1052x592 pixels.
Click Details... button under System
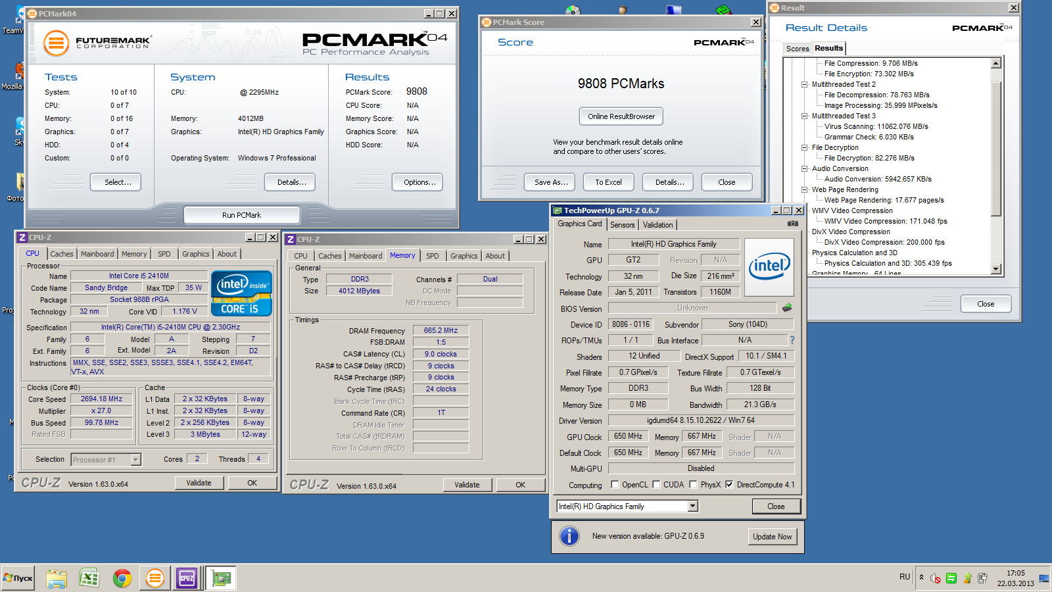click(291, 182)
